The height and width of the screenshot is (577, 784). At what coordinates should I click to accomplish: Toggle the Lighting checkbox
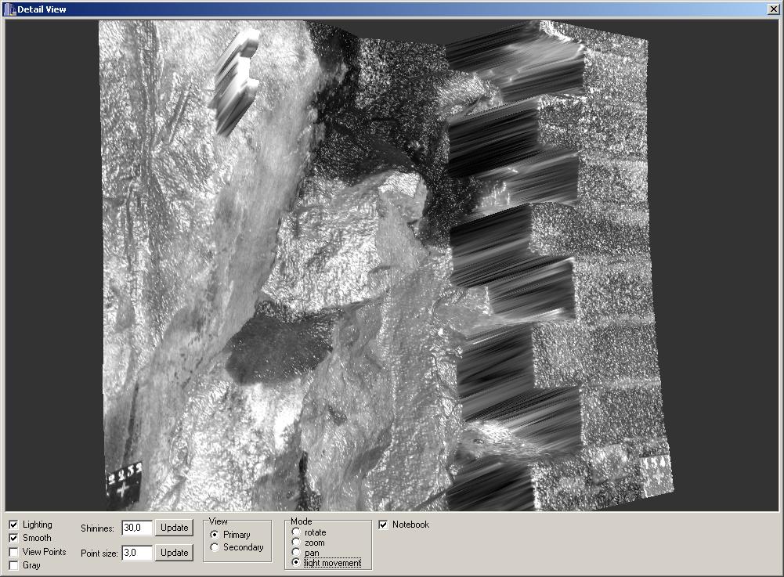[x=13, y=525]
